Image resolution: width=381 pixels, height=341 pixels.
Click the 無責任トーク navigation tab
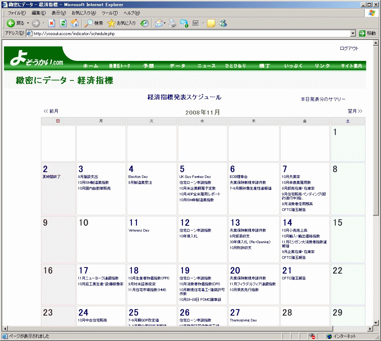click(120, 66)
